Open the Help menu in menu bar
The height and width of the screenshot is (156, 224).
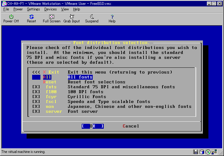point(77,9)
